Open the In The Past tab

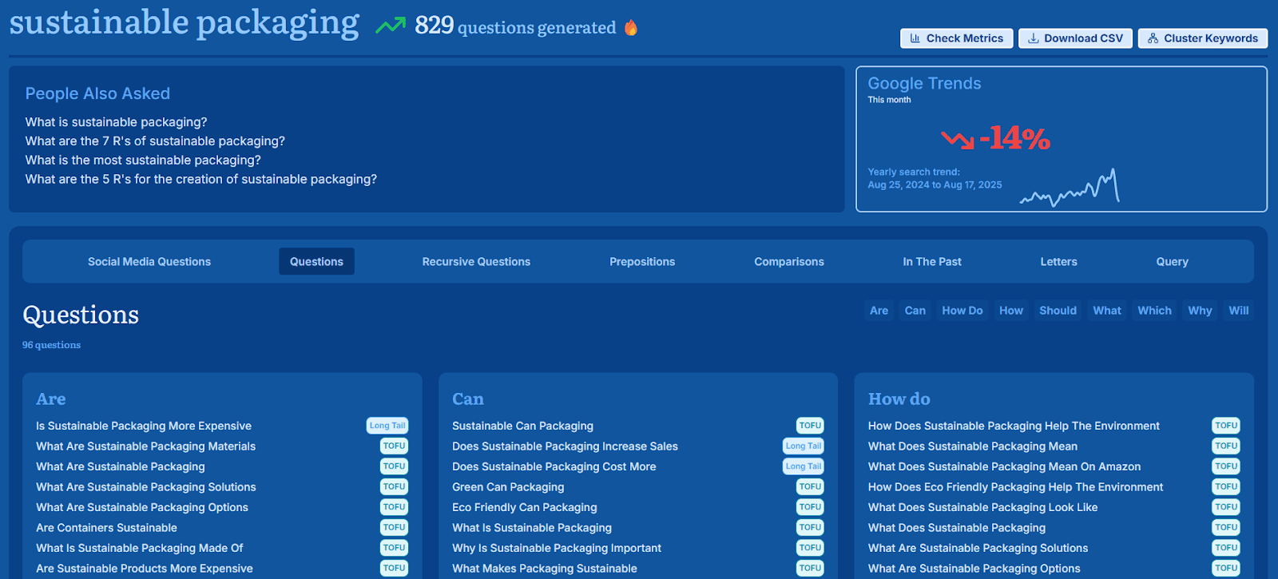click(x=931, y=262)
